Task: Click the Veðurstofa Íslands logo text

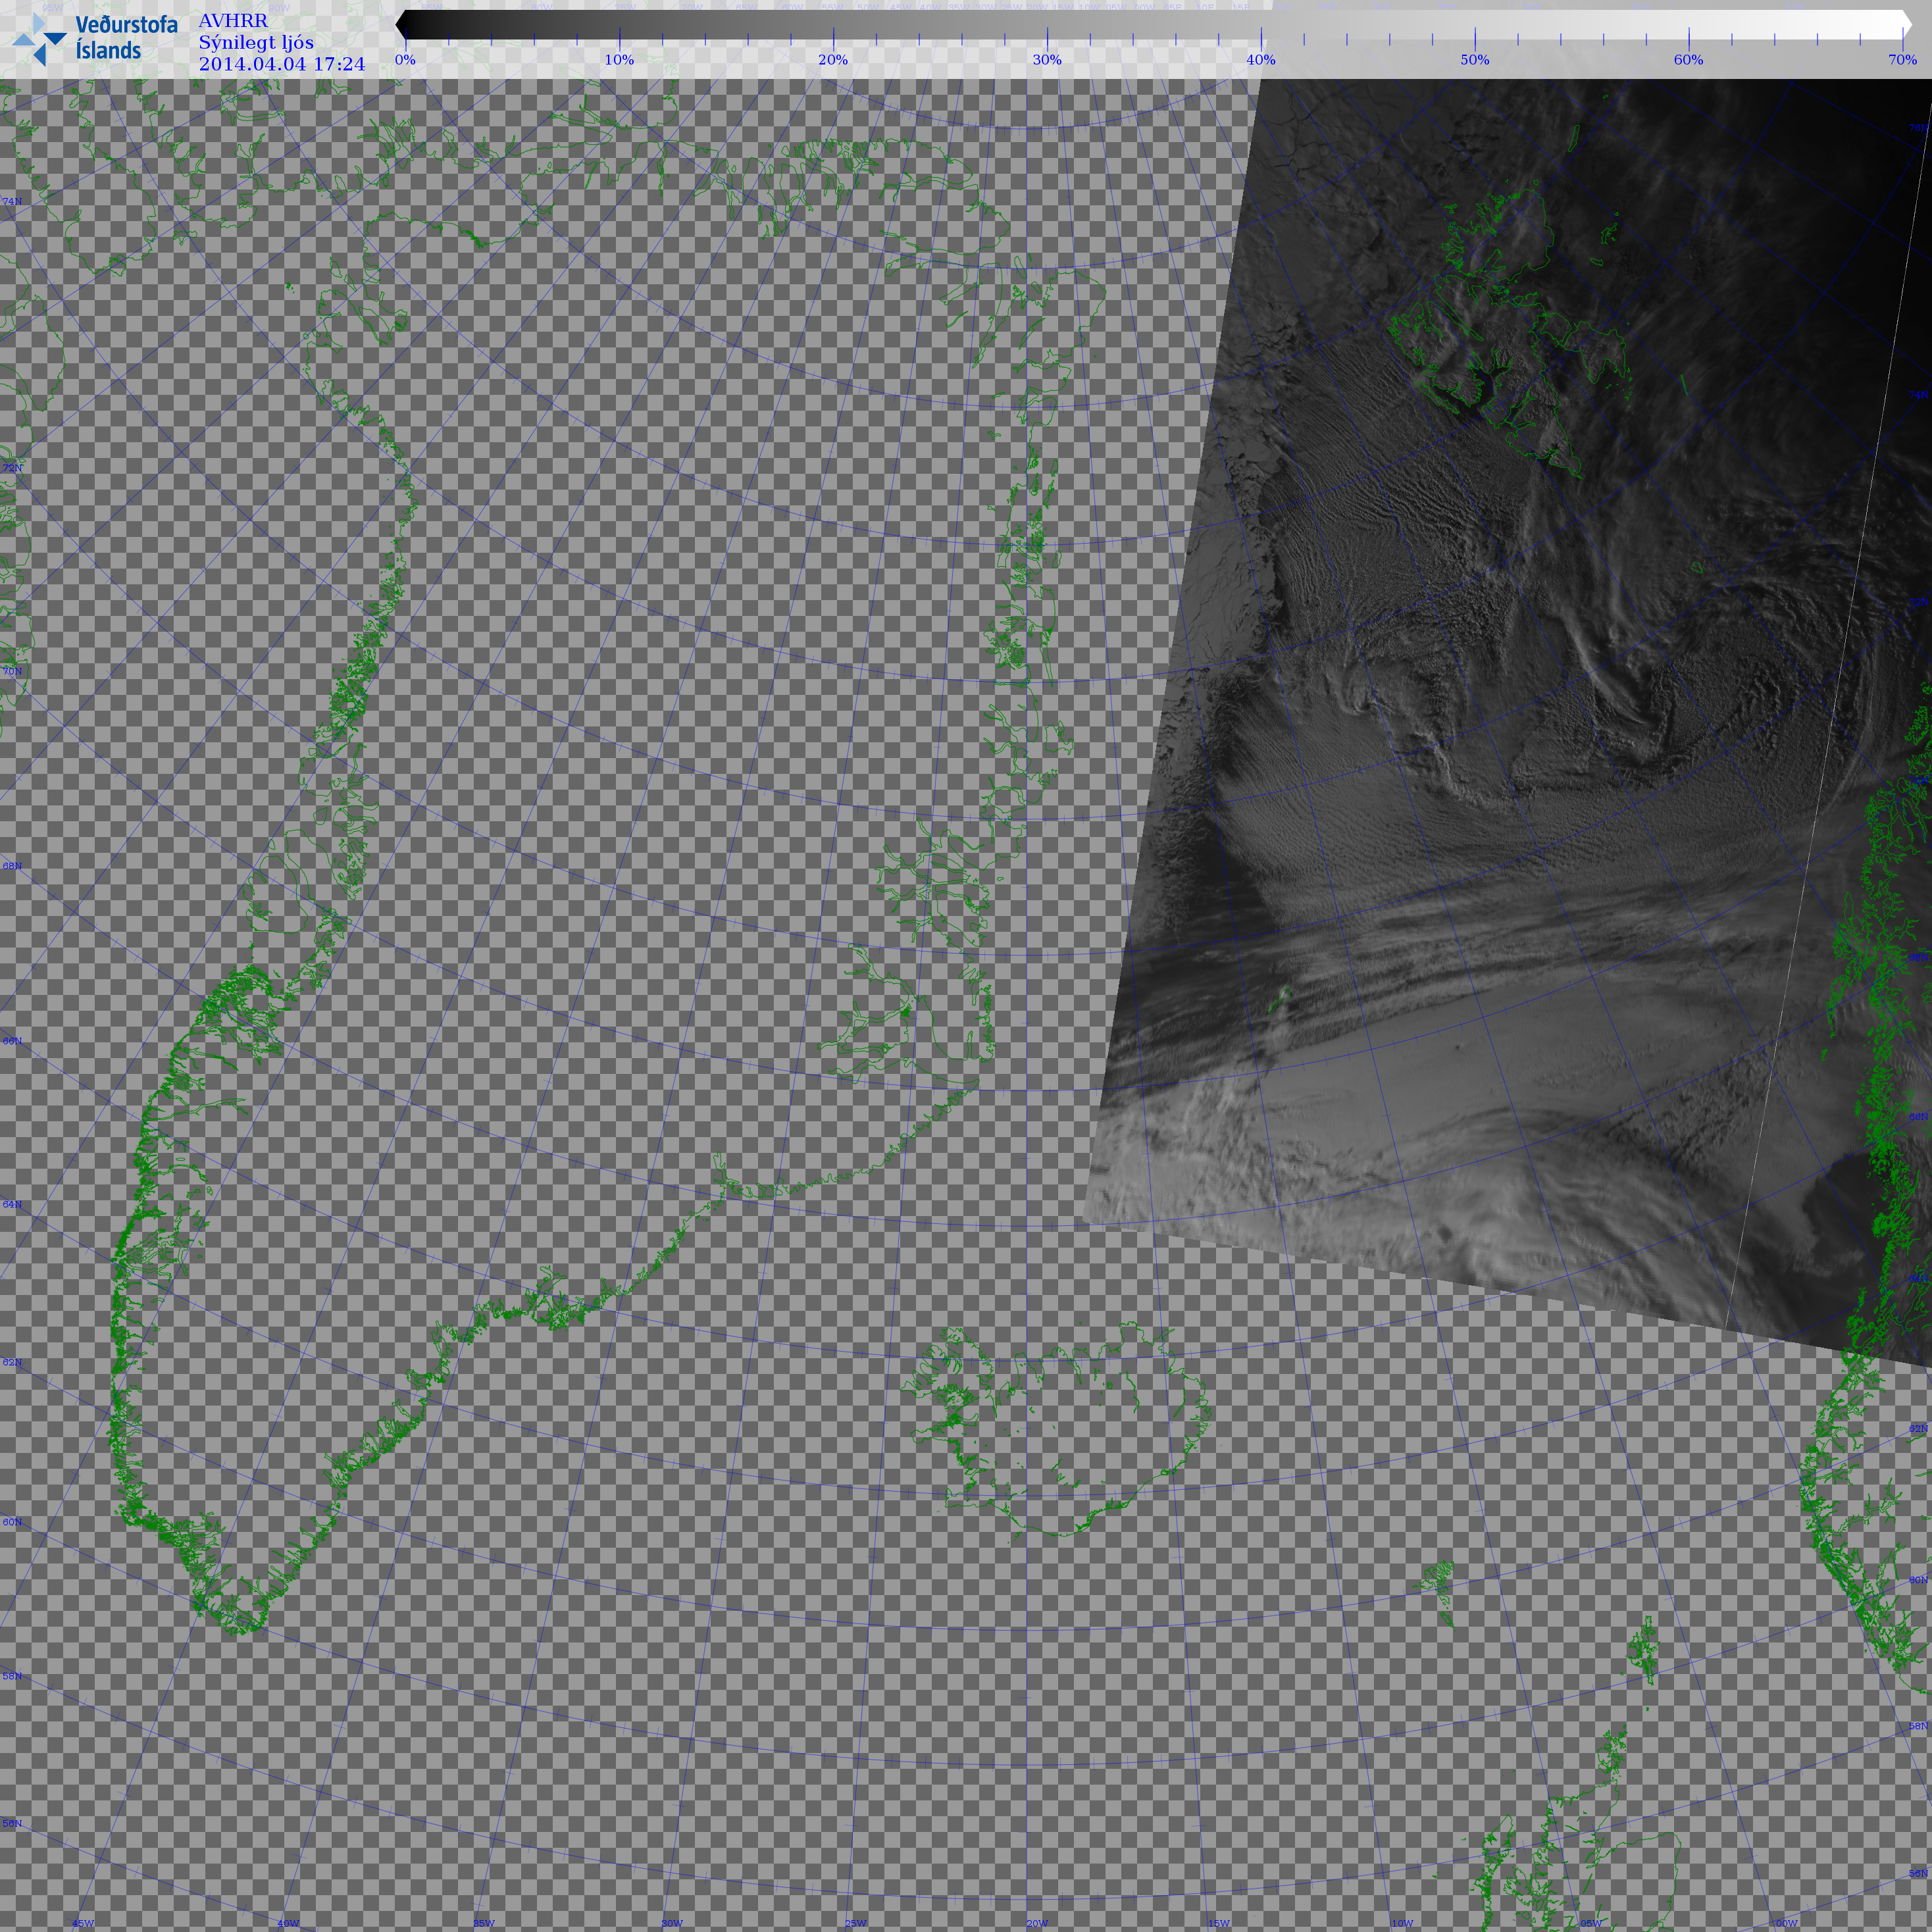Action: (125, 38)
